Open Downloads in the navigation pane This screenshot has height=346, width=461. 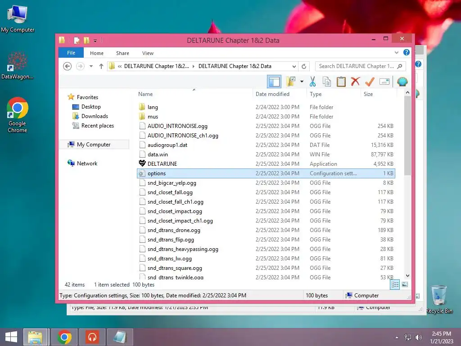coord(95,116)
